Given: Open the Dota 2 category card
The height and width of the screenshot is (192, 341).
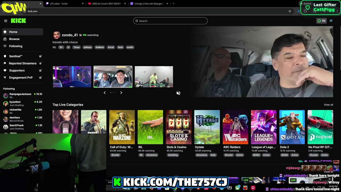Looking at the screenshot, I should [292, 127].
